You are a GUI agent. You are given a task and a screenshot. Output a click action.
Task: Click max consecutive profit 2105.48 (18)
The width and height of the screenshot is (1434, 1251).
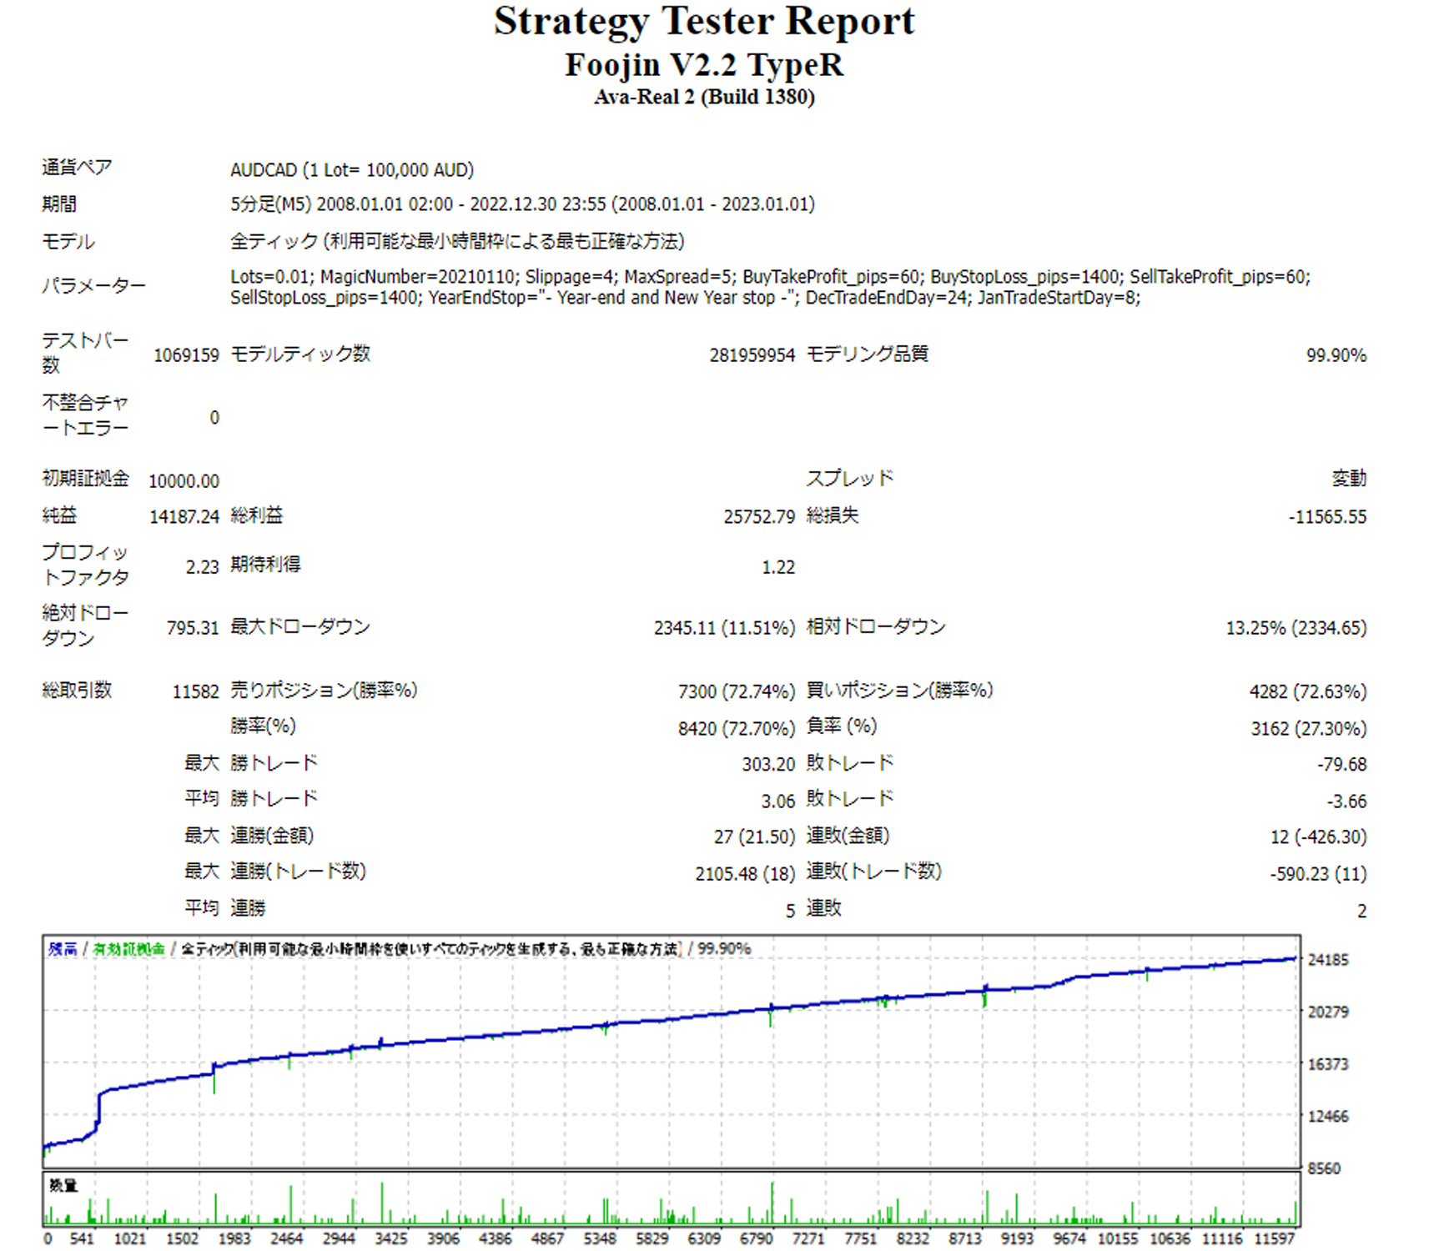745,874
